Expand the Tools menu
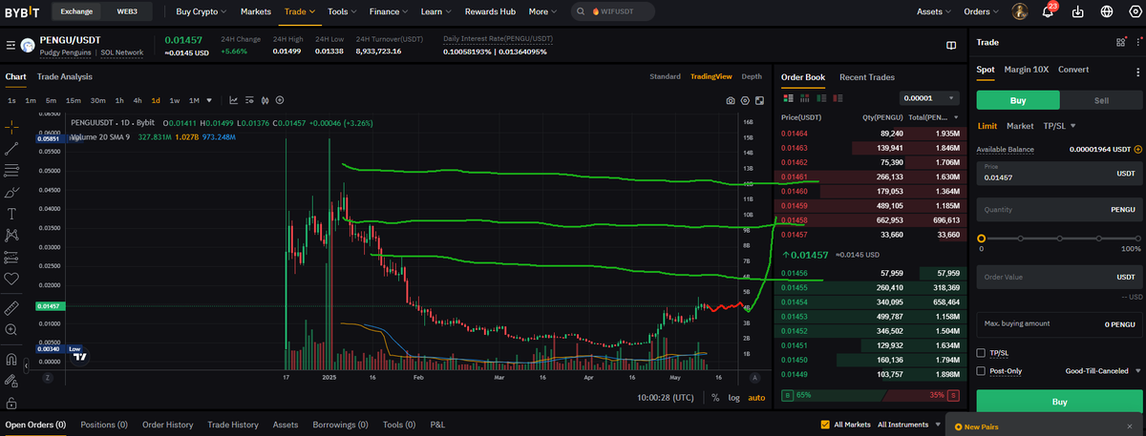Screen dimensions: 1146x436 [x=341, y=11]
